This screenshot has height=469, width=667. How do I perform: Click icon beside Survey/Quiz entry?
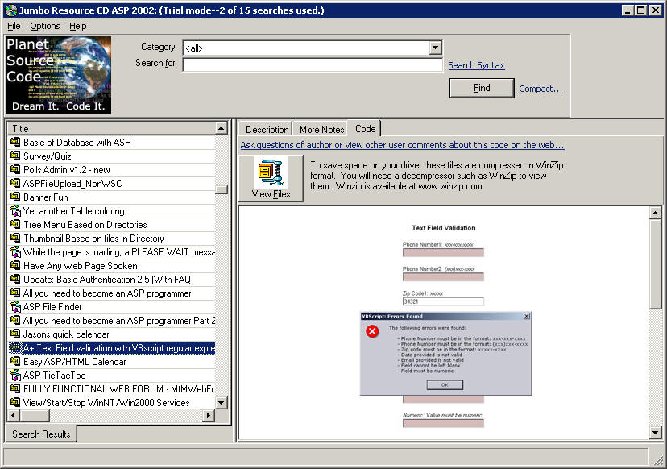[14, 156]
